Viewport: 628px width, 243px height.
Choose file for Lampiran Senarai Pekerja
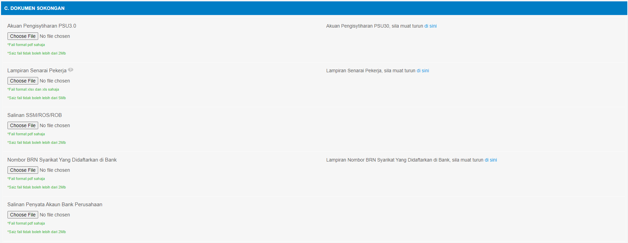click(23, 81)
